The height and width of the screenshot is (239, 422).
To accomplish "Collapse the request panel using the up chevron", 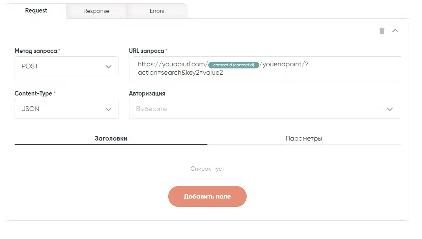I will [x=395, y=31].
